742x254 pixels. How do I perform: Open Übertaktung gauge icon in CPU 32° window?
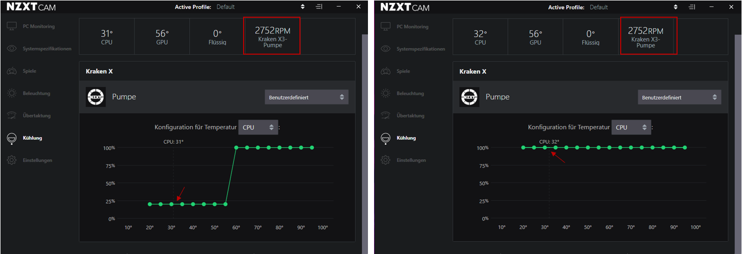pyautogui.click(x=385, y=115)
